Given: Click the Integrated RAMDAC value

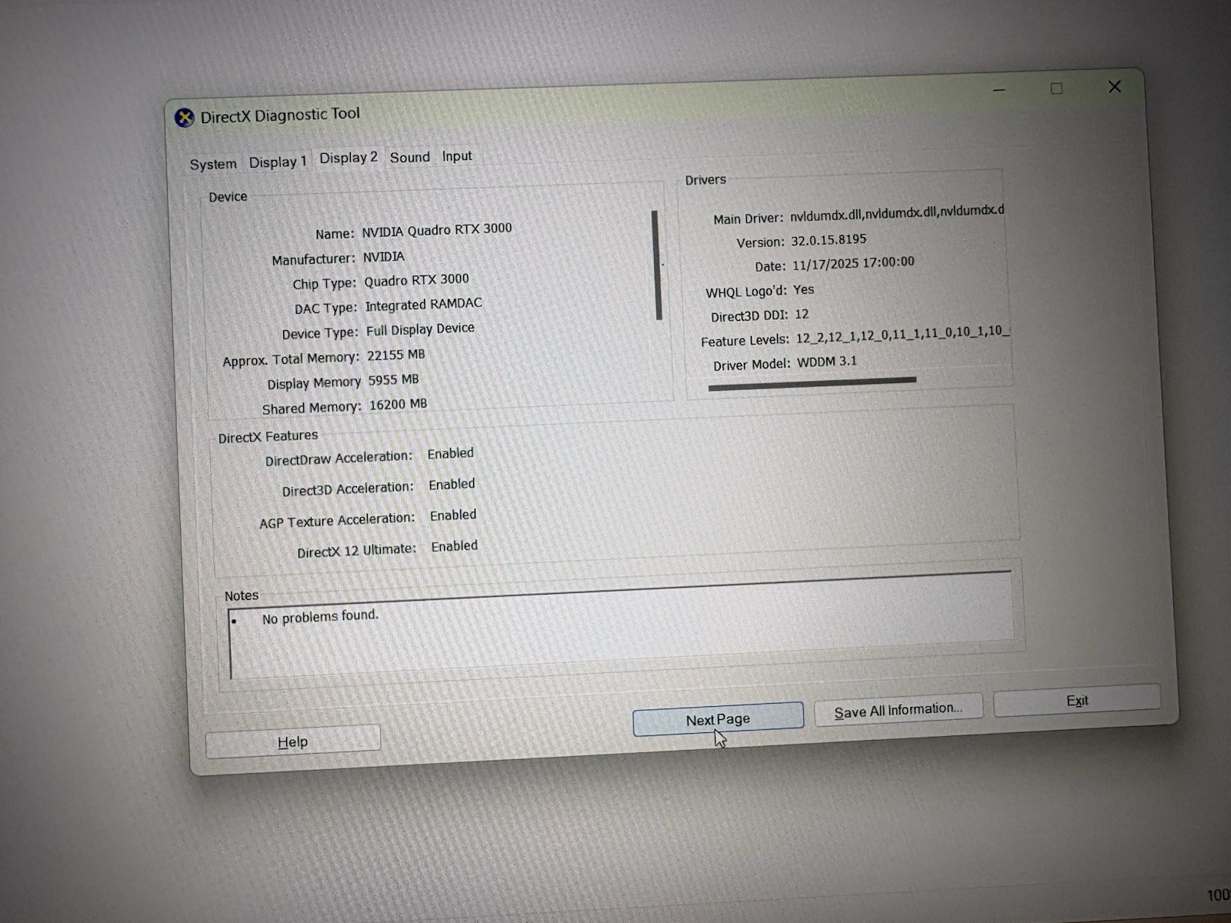Looking at the screenshot, I should pos(423,305).
